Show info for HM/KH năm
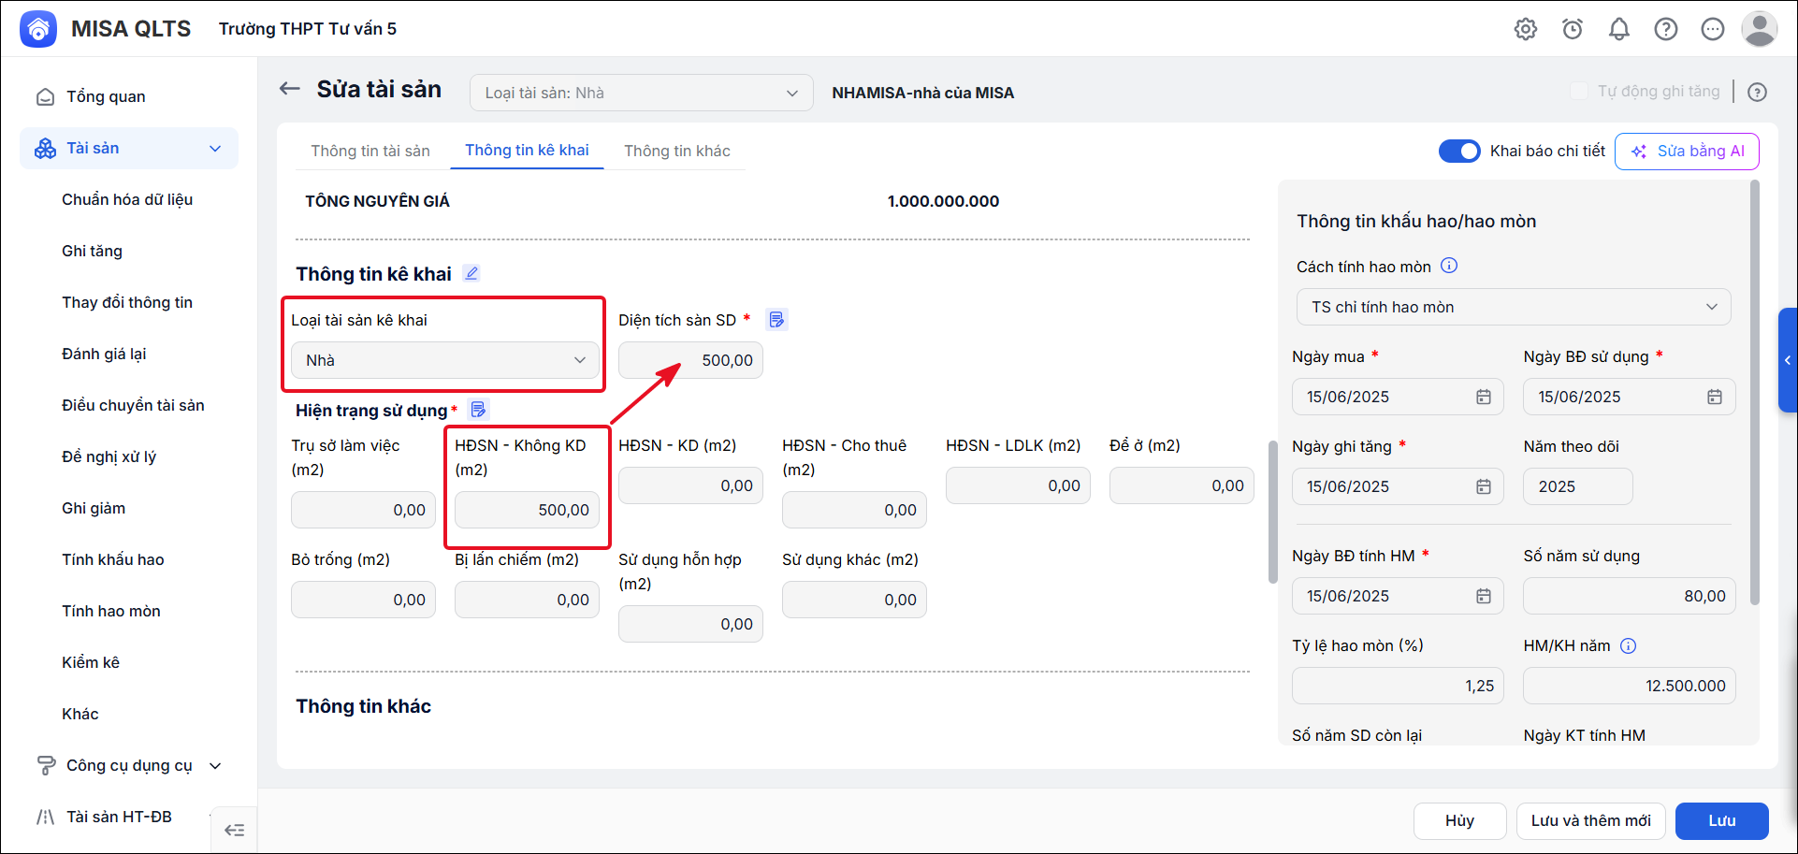This screenshot has width=1798, height=854. 1629,645
